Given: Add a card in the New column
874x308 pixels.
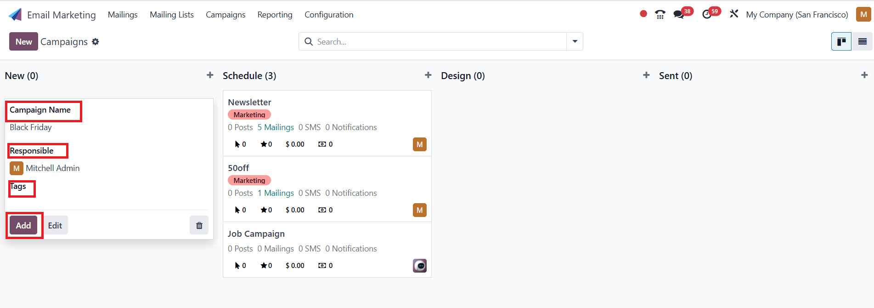Looking at the screenshot, I should 210,75.
